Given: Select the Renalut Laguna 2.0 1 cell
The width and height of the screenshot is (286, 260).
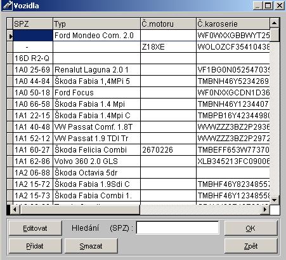Looking at the screenshot, I should pyautogui.click(x=96, y=70).
